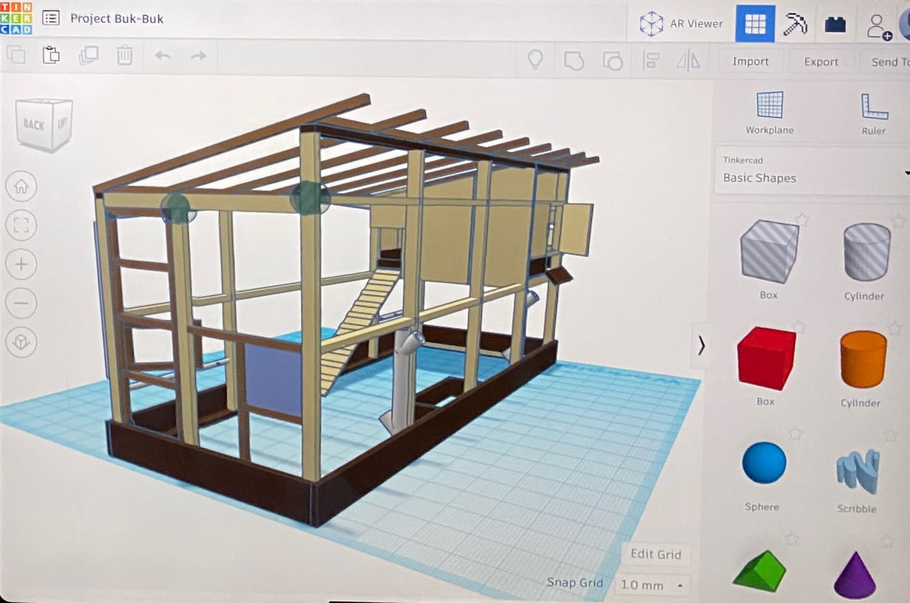Viewport: 910px width, 603px height.
Task: Select the Workplane tool
Action: pos(769,113)
